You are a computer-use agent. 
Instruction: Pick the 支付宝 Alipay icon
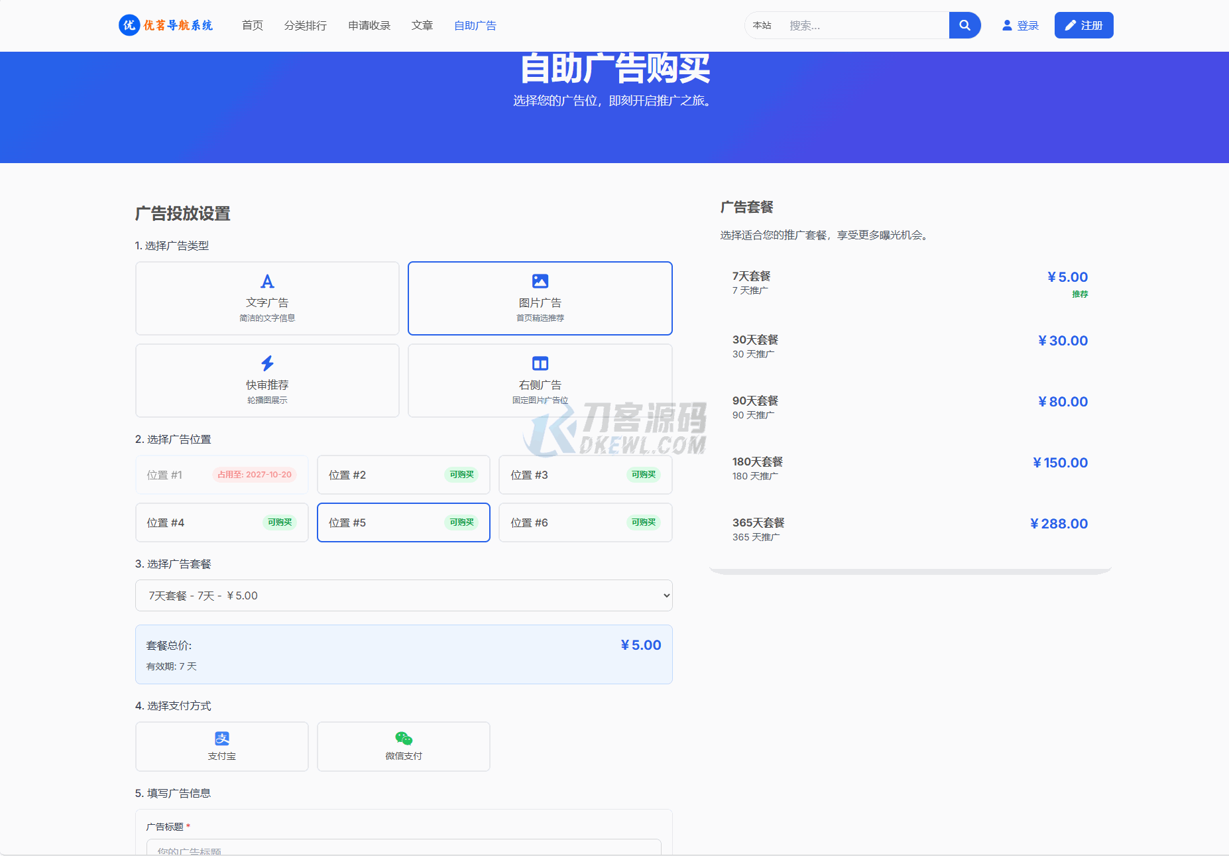coord(222,739)
